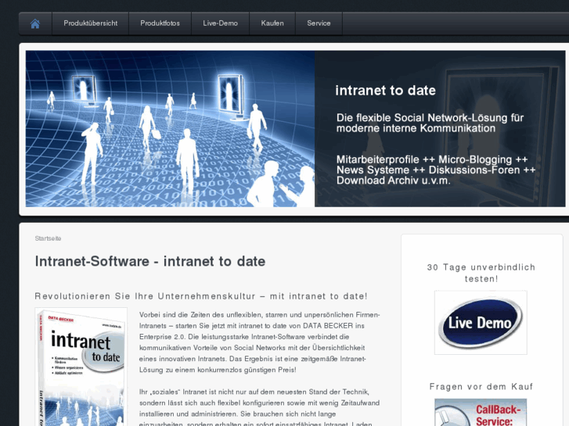The height and width of the screenshot is (426, 569).
Task: Open the CallBack-Service banner
Action: click(481, 412)
